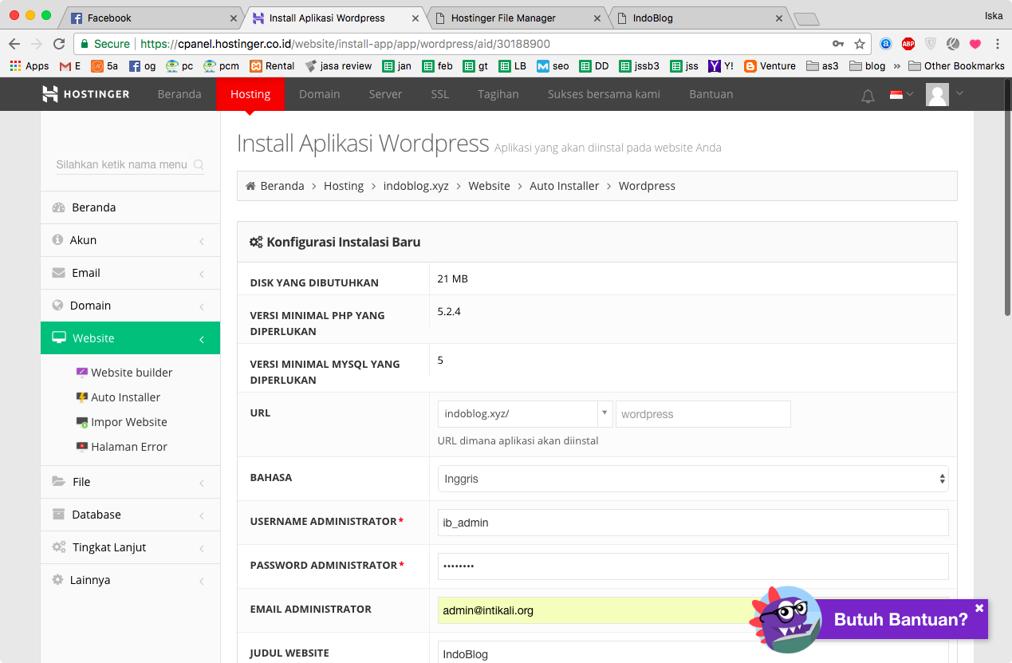This screenshot has height=663, width=1012.
Task: Open the language flag dropdown
Action: 901,94
